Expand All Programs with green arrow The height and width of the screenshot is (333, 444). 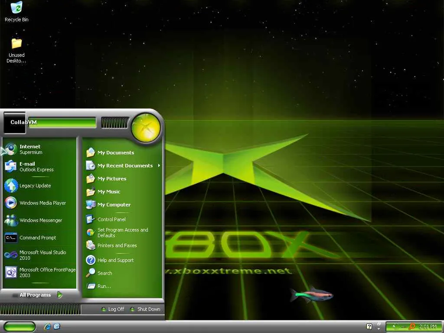point(60,295)
